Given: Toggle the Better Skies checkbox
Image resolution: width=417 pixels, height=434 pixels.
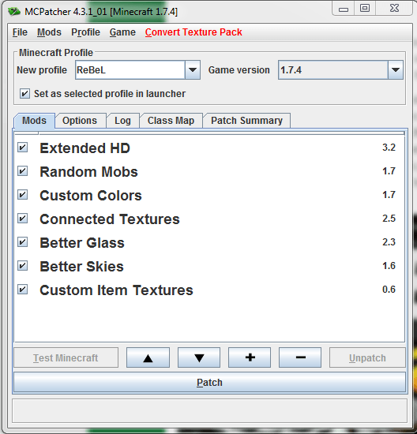Looking at the screenshot, I should 23,266.
